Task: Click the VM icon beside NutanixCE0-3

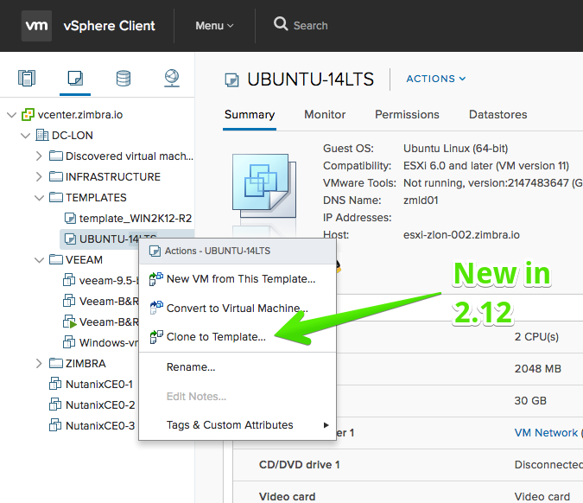Action: coord(55,425)
